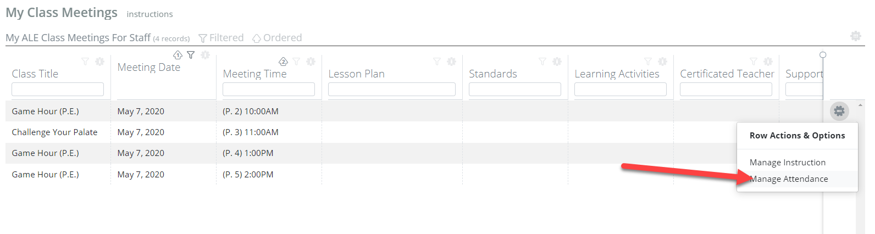Viewport: 875px width, 234px height.
Task: Open Lesson Plan column settings gear
Action: pyautogui.click(x=451, y=62)
